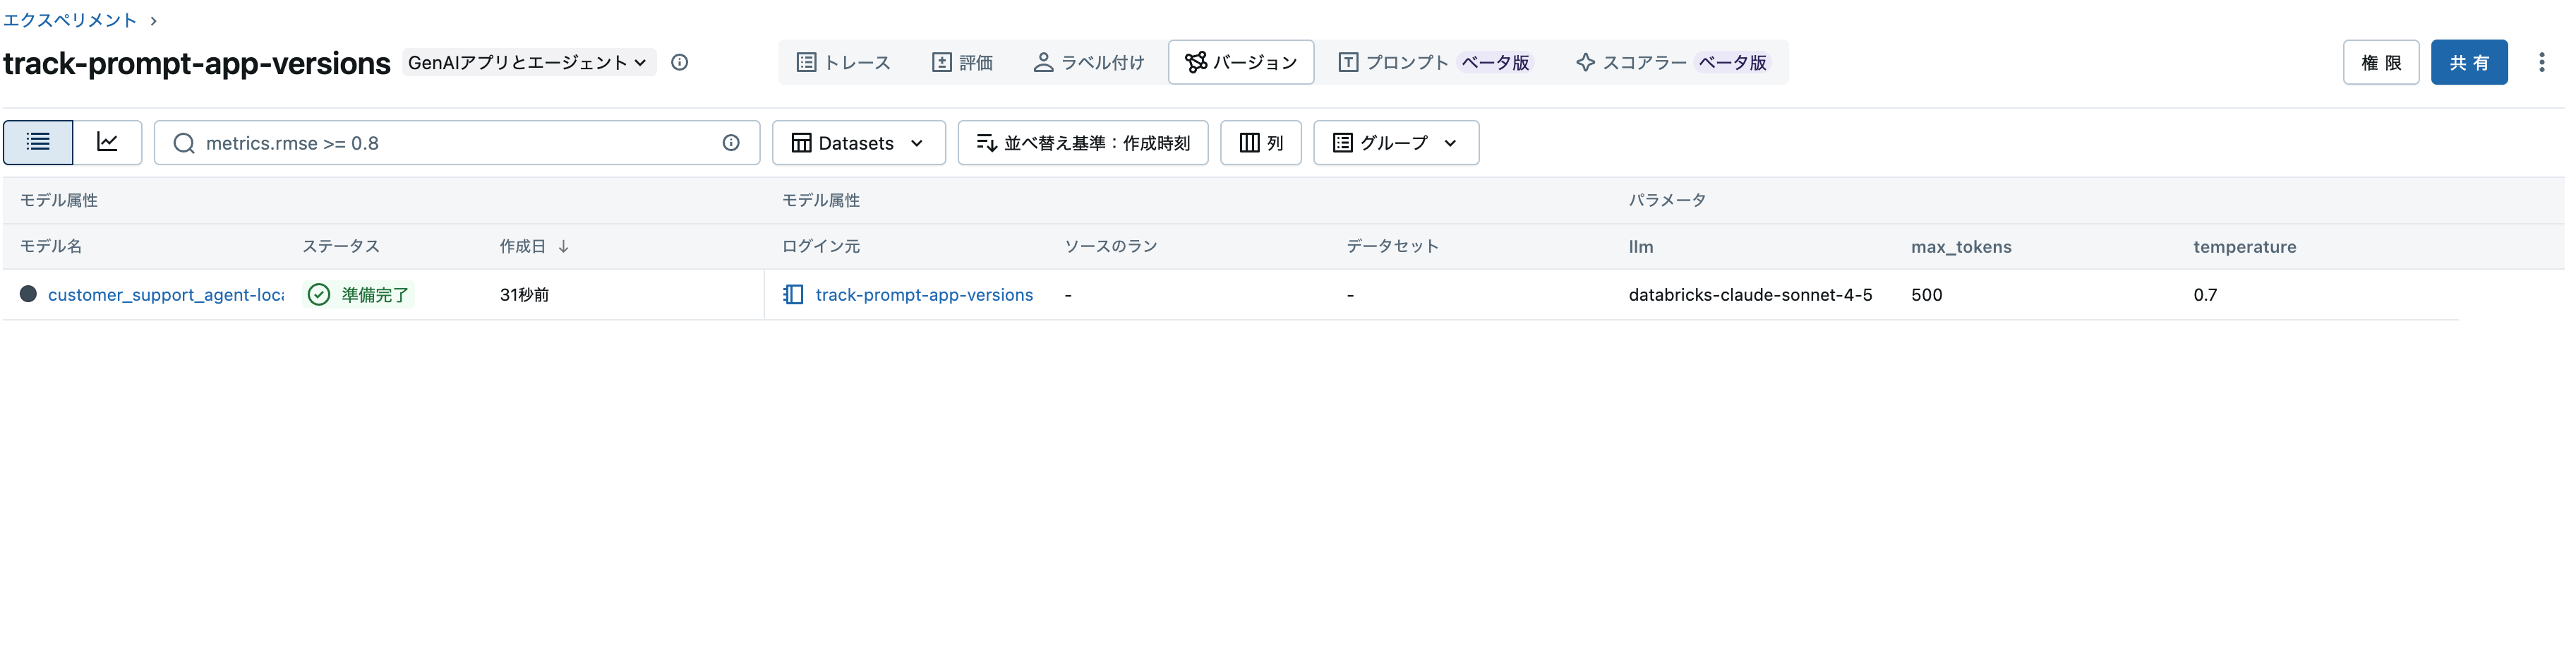Open the グループ dropdown
This screenshot has height=658, width=2576.
click(1395, 142)
